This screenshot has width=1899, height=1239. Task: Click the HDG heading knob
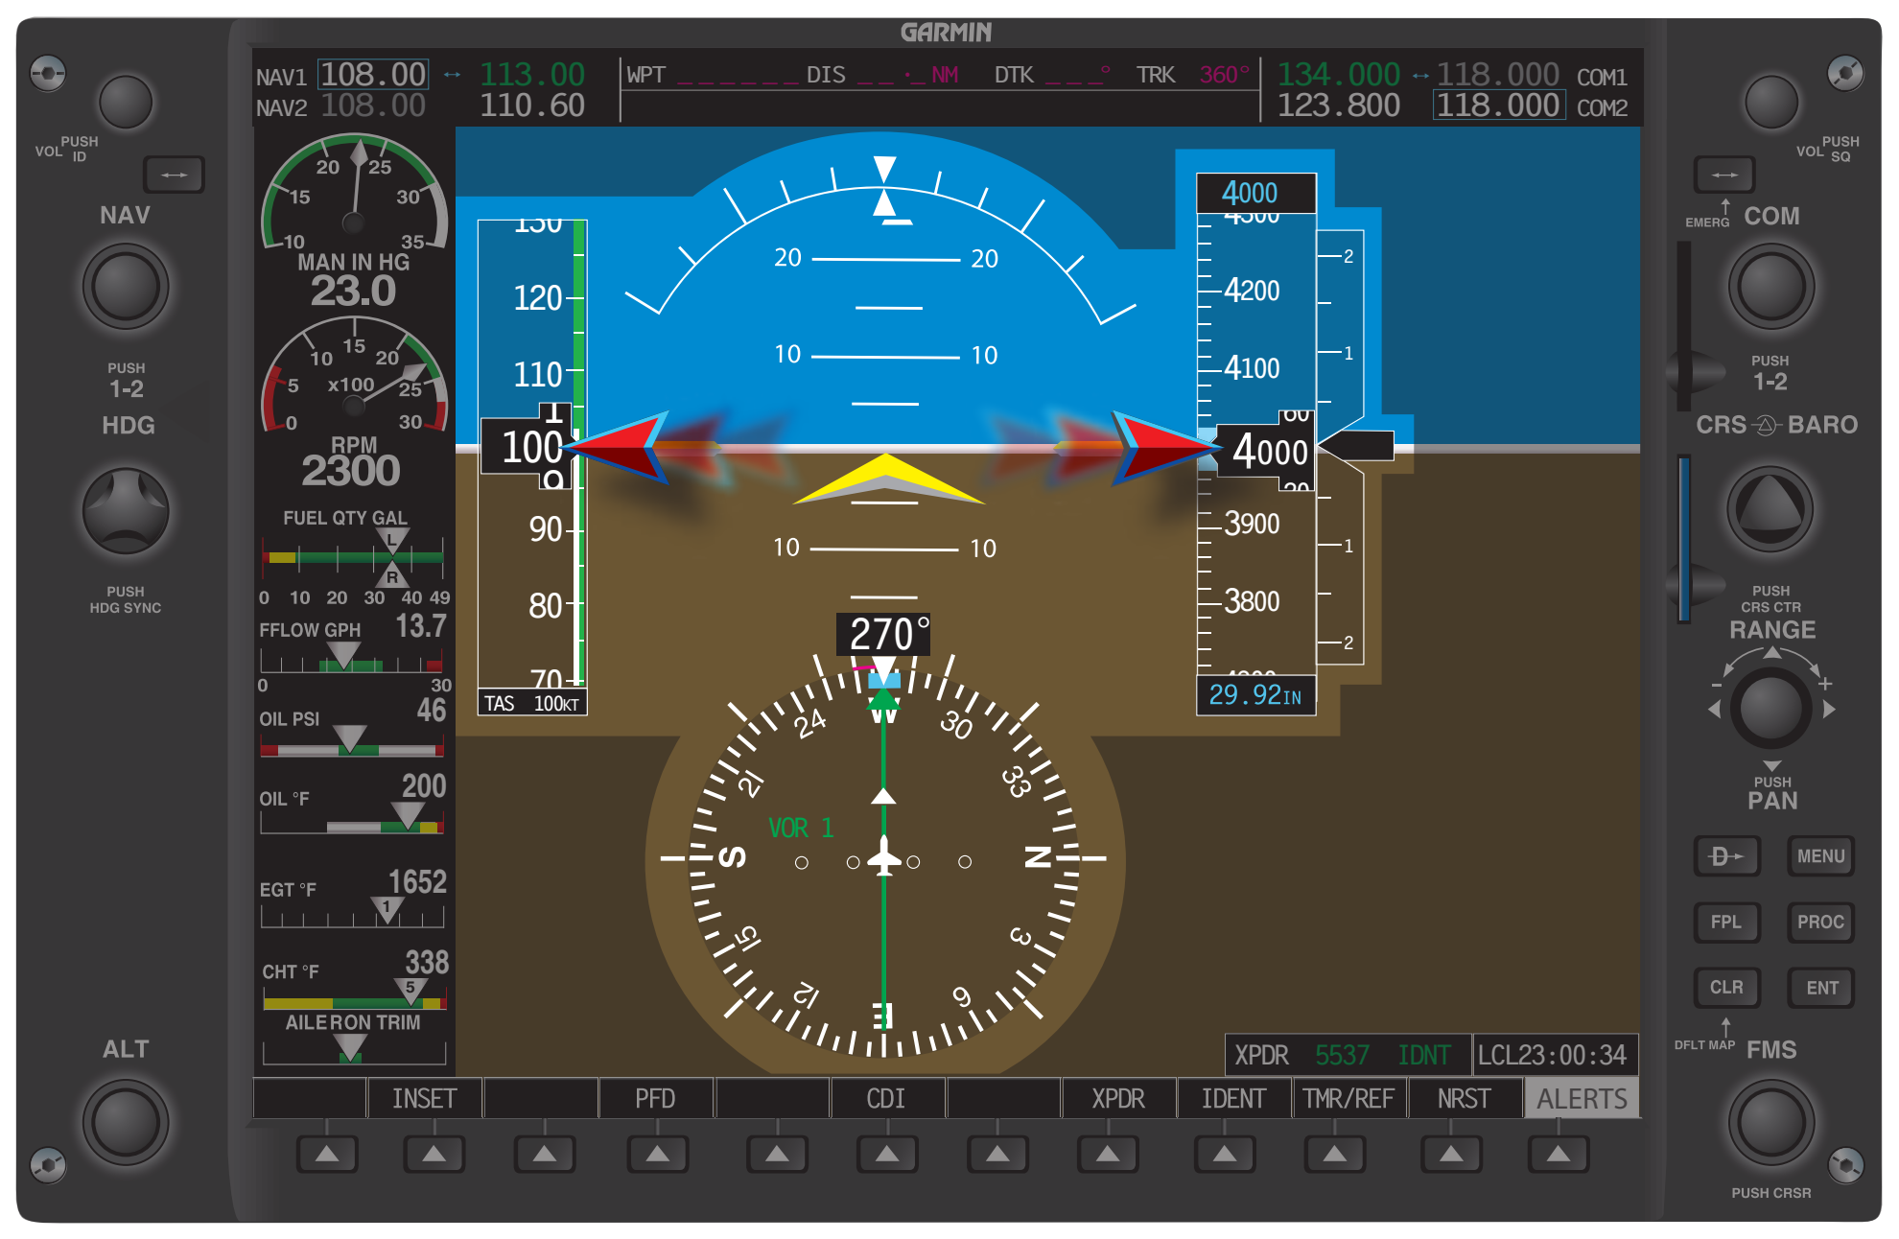pos(126,511)
